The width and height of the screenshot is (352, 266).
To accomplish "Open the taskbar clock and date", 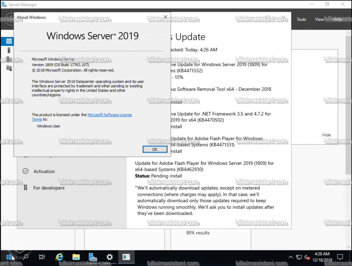I will (322, 257).
